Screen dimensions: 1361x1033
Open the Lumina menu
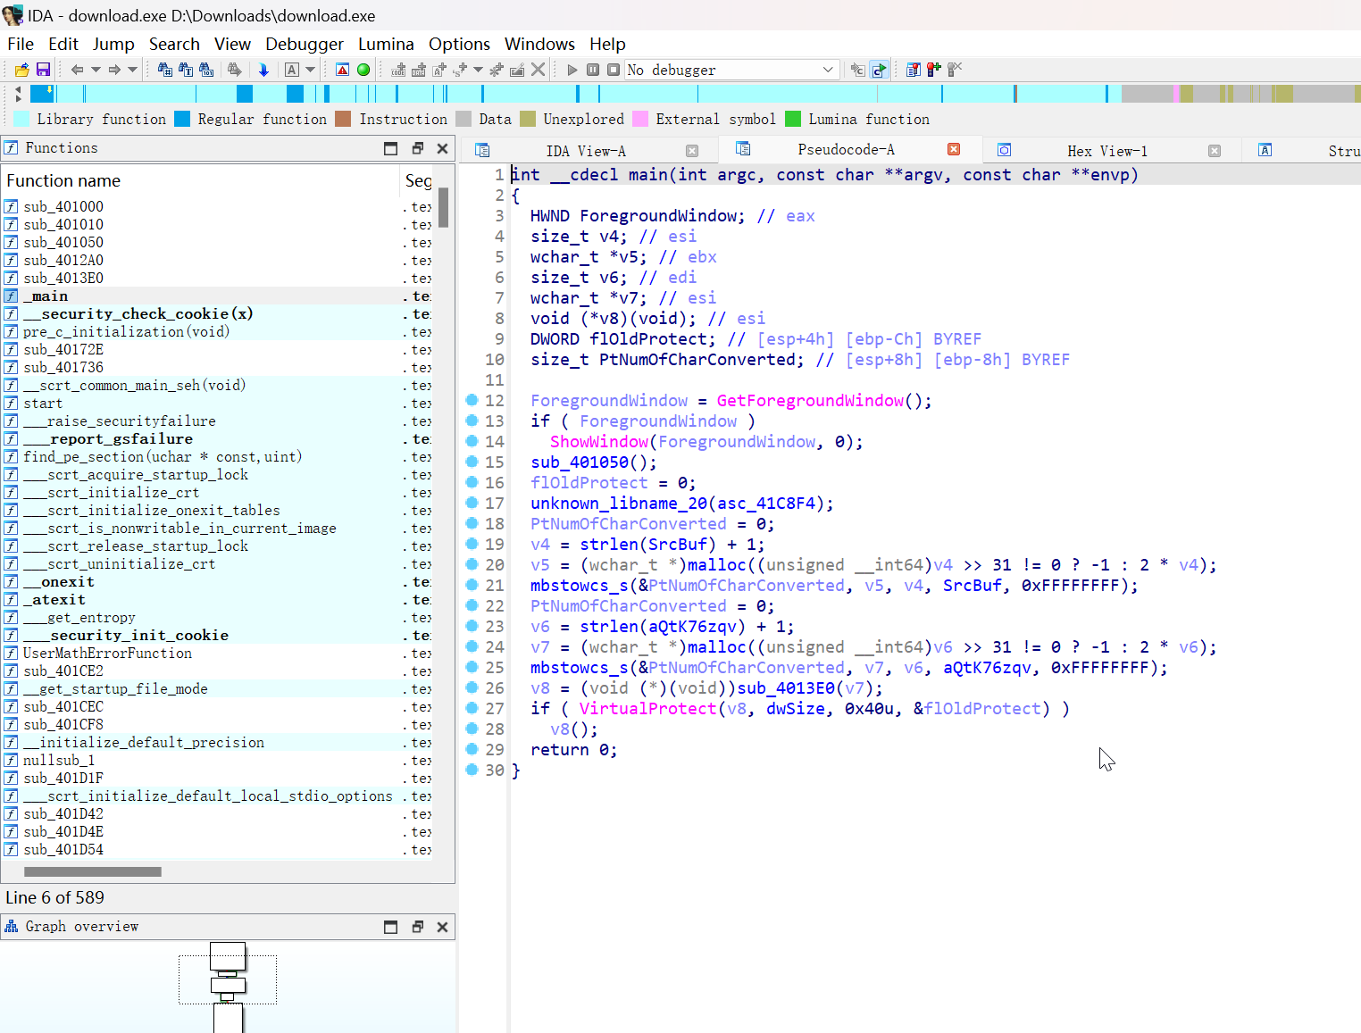click(x=386, y=44)
